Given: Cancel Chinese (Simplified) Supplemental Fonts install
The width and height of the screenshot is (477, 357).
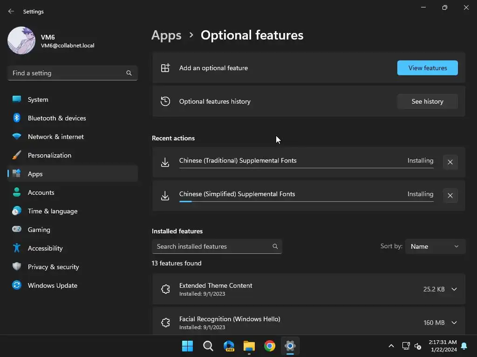Looking at the screenshot, I should coord(450,196).
